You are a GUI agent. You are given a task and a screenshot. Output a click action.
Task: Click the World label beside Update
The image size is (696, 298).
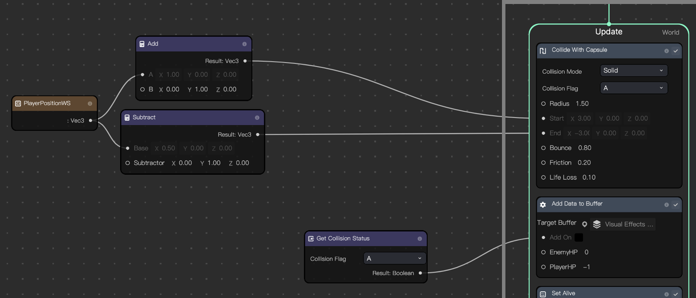[x=670, y=33]
